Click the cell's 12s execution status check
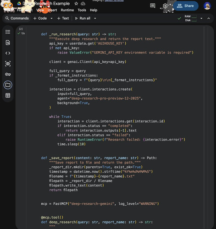216x229 pixels. pyautogui.click(x=21, y=33)
